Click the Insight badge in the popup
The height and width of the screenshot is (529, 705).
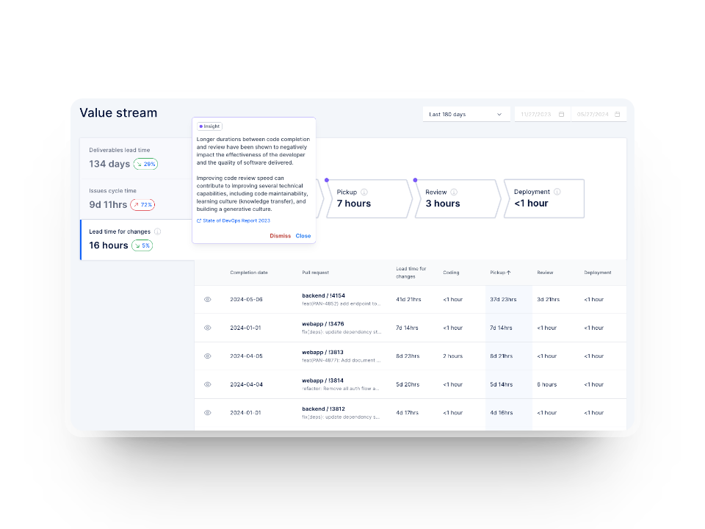click(x=209, y=126)
